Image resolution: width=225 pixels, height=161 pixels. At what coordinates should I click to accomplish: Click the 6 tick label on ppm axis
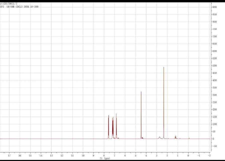point(125,155)
